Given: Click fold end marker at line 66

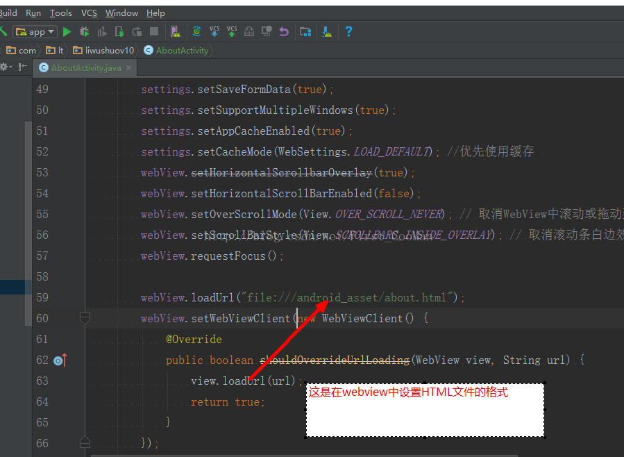Looking at the screenshot, I should point(85,442).
